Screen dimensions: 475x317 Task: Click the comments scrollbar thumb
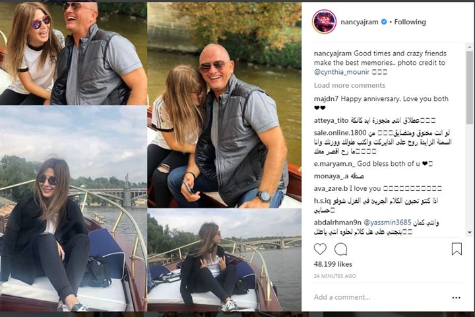pos(470,87)
